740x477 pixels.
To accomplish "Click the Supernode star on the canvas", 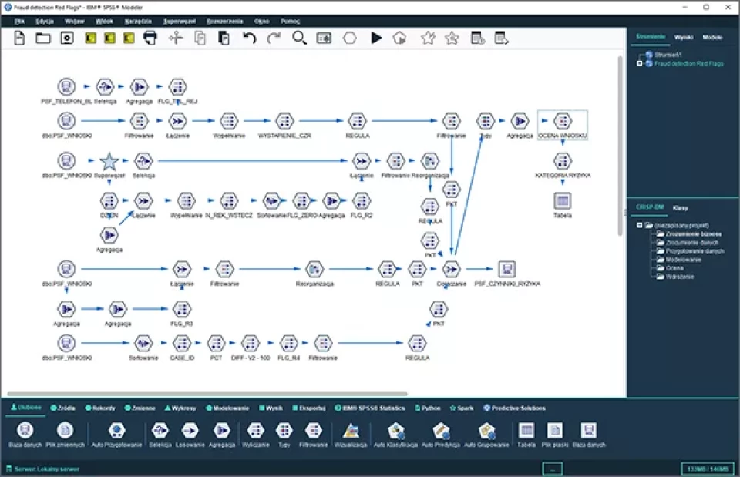I will 109,161.
